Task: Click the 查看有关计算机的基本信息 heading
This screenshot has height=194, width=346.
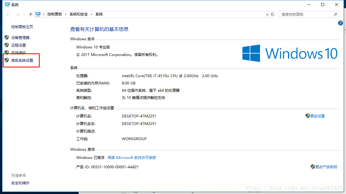Action: 99,29
